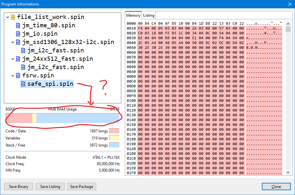The image size is (295, 195).
Task: Click the jm_time_80.spin file icon
Action: tap(18, 25)
